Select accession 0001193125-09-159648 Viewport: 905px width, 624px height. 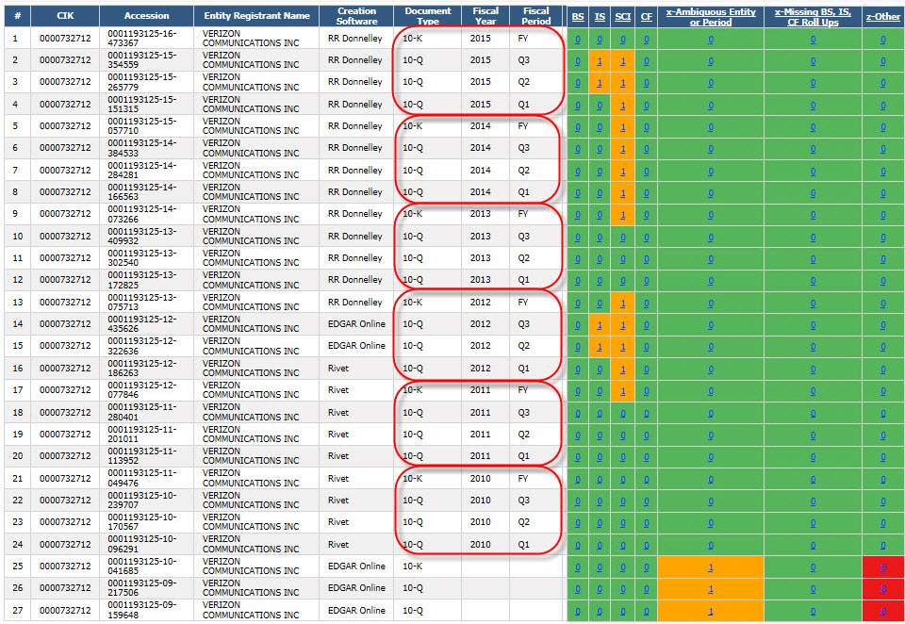pos(142,610)
